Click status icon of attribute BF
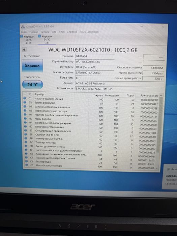Viewport: 177px width, 236px height. point(26,150)
